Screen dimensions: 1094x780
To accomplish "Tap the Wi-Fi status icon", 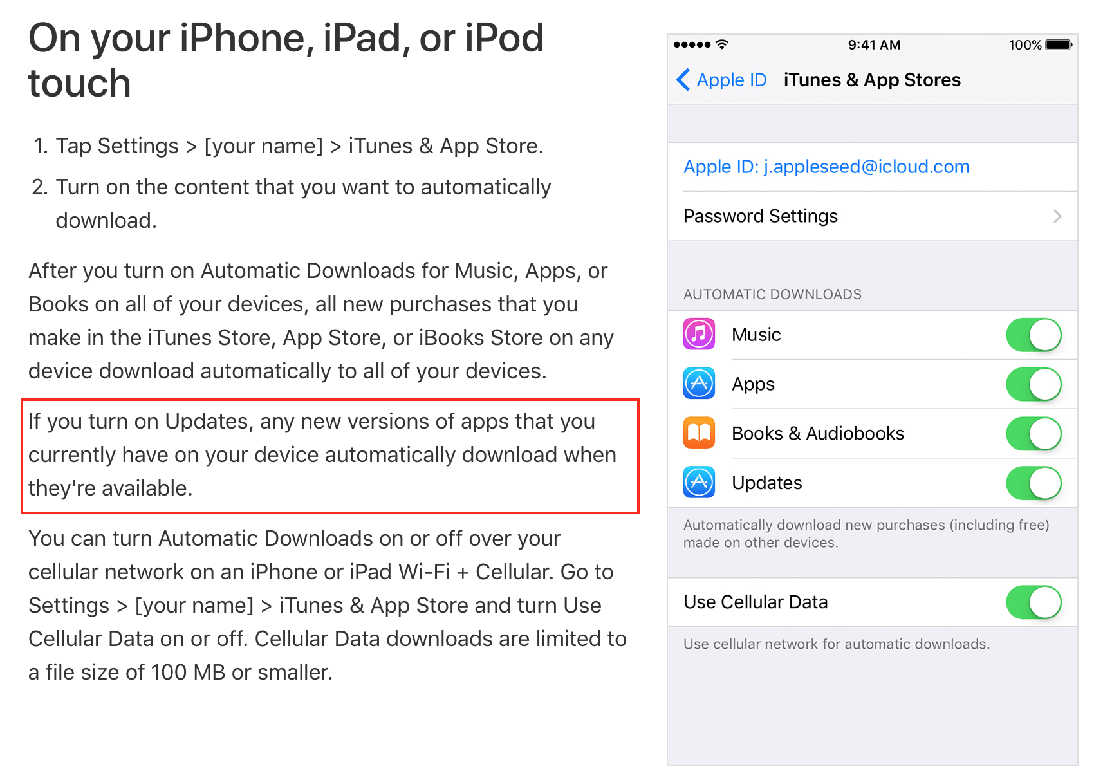I will pos(722,44).
